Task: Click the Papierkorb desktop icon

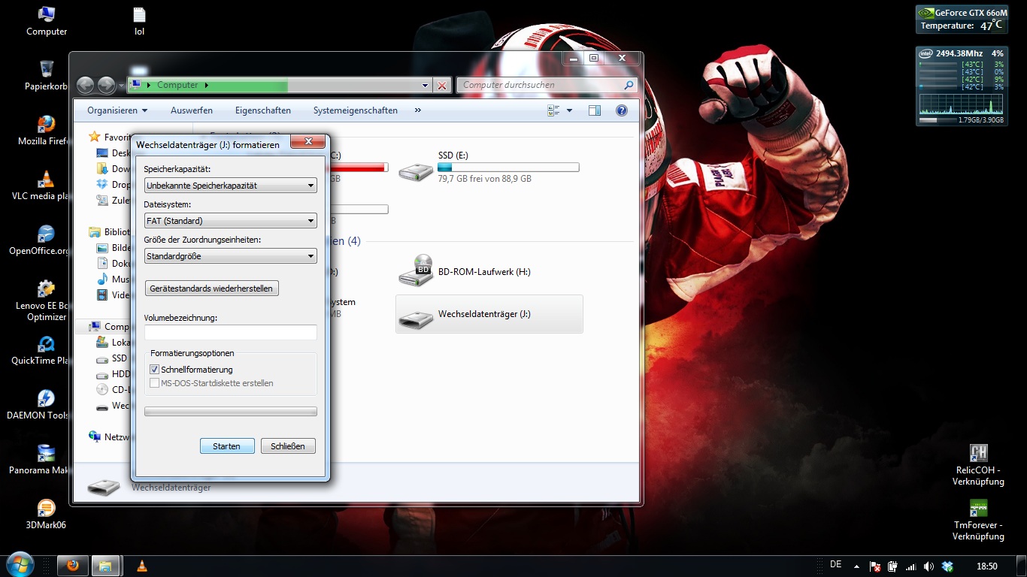Action: pyautogui.click(x=47, y=75)
